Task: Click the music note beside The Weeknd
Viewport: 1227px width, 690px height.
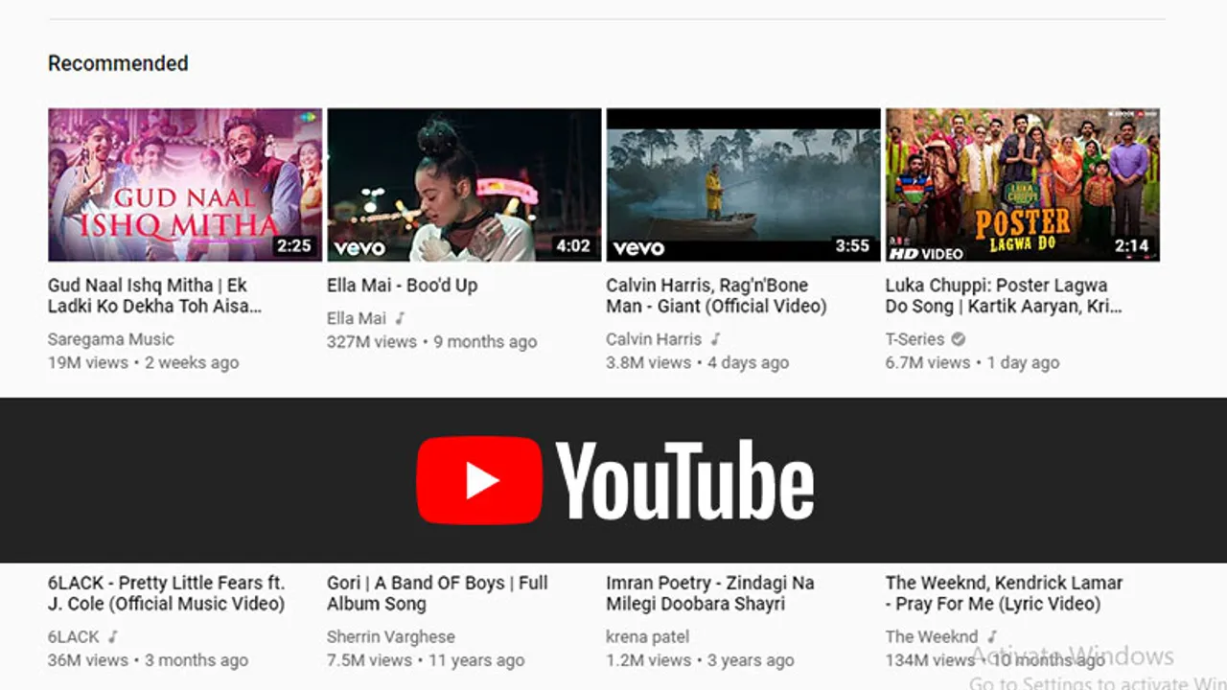Action: point(992,636)
